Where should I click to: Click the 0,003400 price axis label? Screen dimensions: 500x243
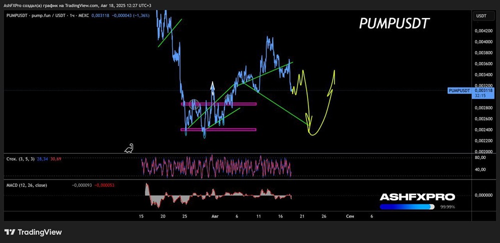pos(482,75)
